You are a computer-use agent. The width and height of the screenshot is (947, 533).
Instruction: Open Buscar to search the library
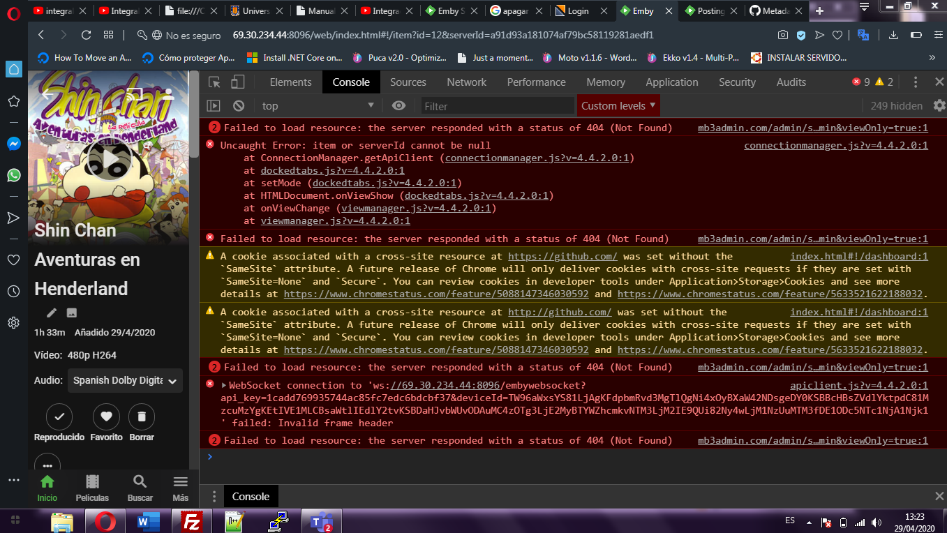pos(140,488)
